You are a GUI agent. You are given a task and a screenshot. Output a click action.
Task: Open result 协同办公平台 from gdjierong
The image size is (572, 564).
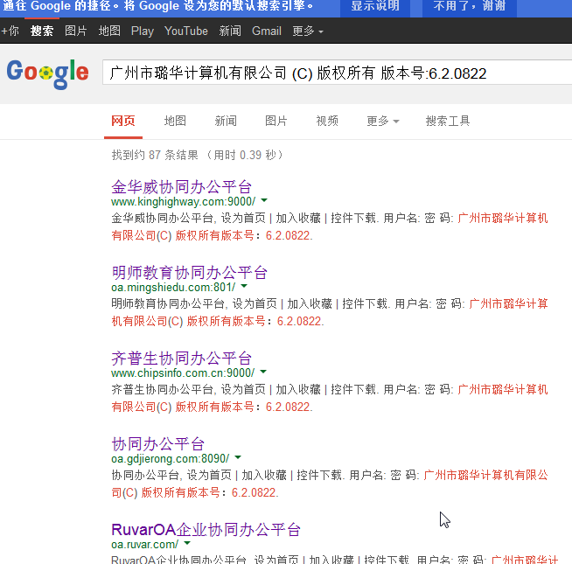tap(157, 444)
